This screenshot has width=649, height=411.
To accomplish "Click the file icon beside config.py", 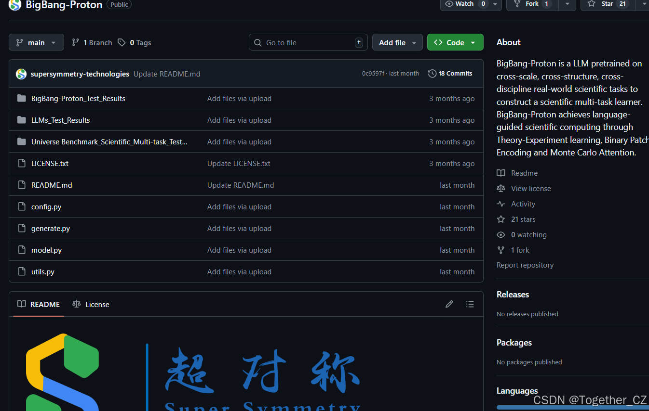I will (21, 206).
